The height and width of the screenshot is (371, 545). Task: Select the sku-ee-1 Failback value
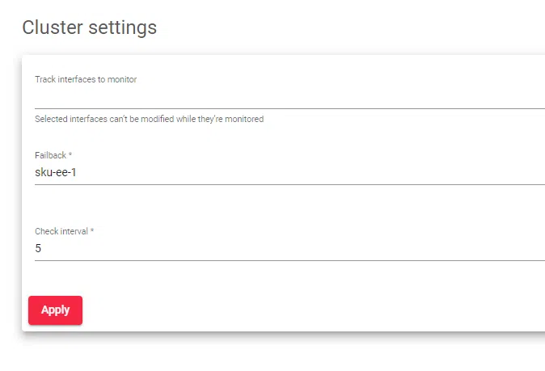pyautogui.click(x=56, y=172)
